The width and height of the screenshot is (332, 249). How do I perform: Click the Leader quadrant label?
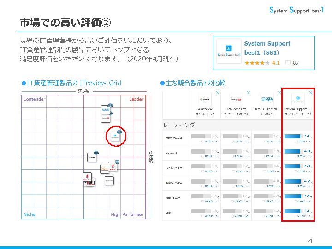(x=136, y=99)
